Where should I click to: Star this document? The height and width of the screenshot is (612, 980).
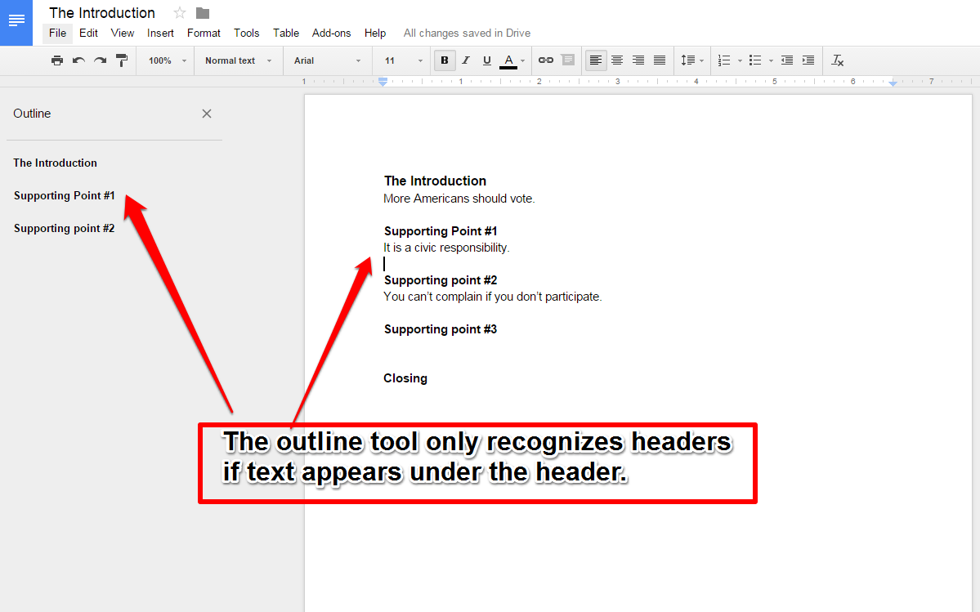click(179, 12)
